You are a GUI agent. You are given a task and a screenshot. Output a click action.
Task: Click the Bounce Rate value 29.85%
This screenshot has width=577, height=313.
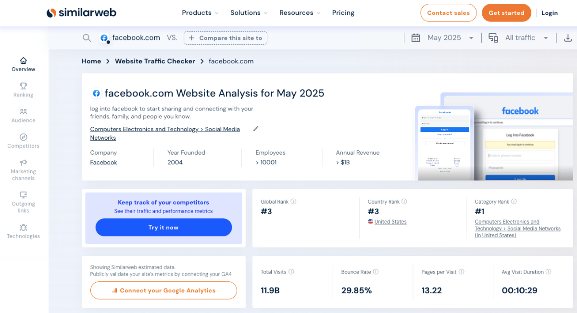pyautogui.click(x=357, y=290)
